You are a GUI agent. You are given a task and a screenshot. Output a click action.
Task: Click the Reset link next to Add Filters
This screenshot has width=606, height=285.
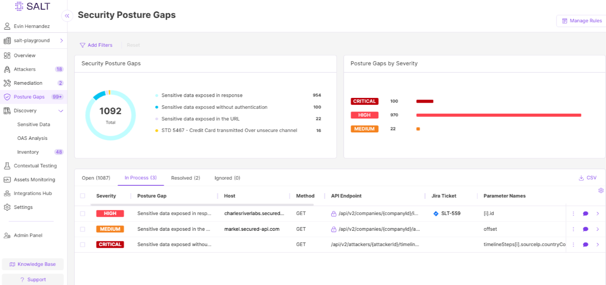(x=133, y=45)
